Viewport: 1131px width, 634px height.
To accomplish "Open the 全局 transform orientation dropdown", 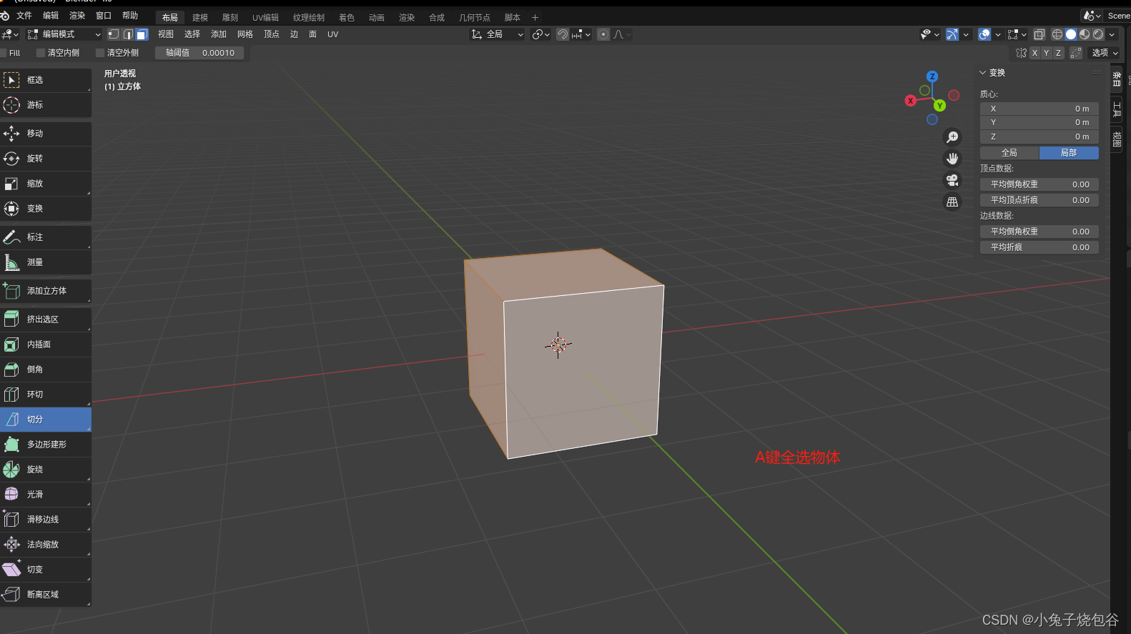I will 498,34.
